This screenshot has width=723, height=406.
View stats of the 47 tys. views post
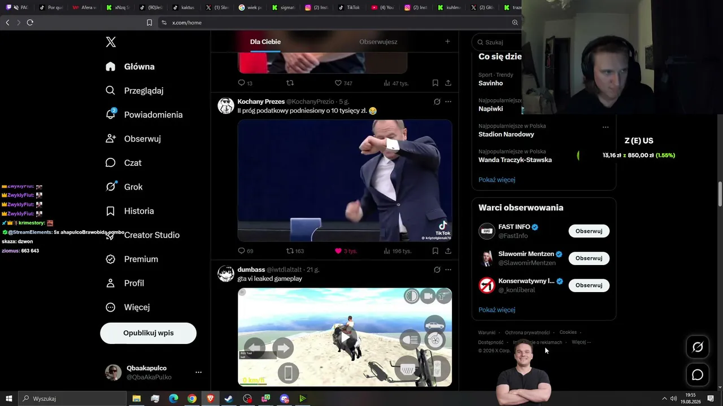[396, 83]
